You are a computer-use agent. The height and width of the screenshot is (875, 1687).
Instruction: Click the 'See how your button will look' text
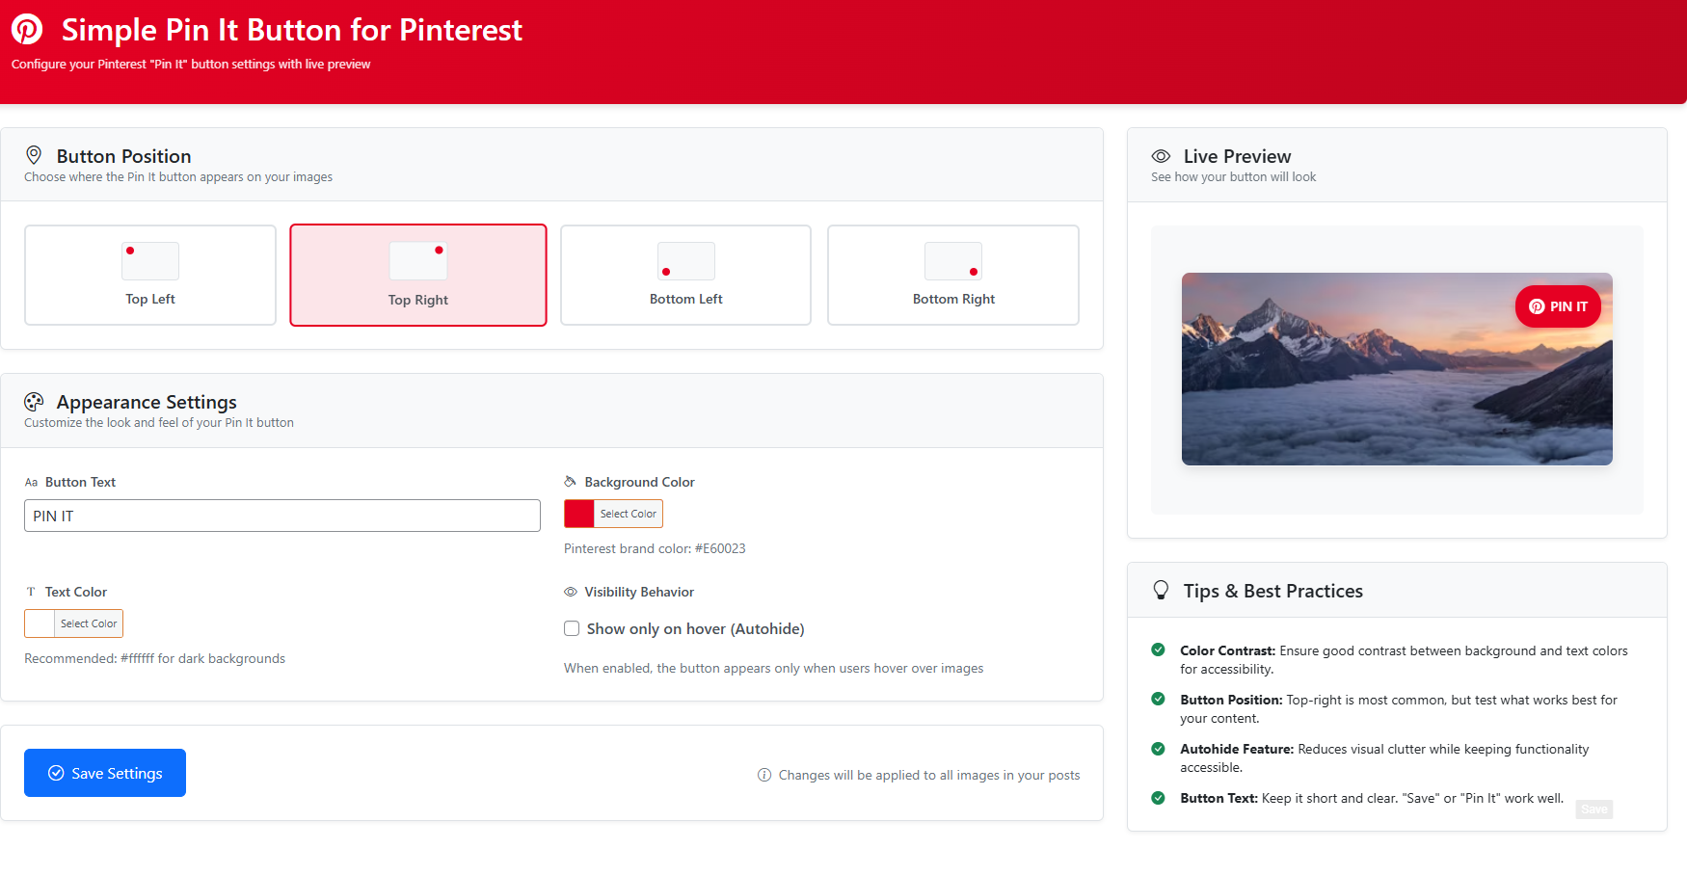tap(1233, 176)
